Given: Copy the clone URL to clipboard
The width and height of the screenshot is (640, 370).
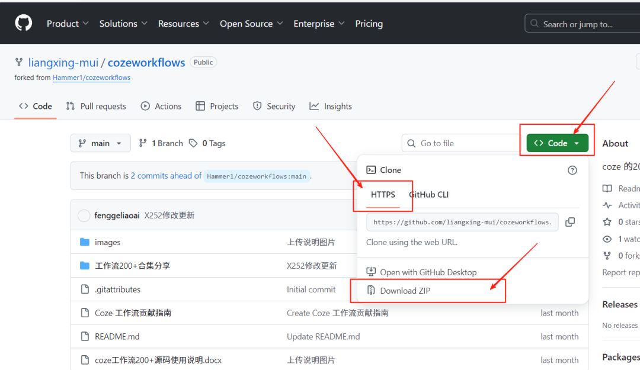Looking at the screenshot, I should pyautogui.click(x=570, y=222).
